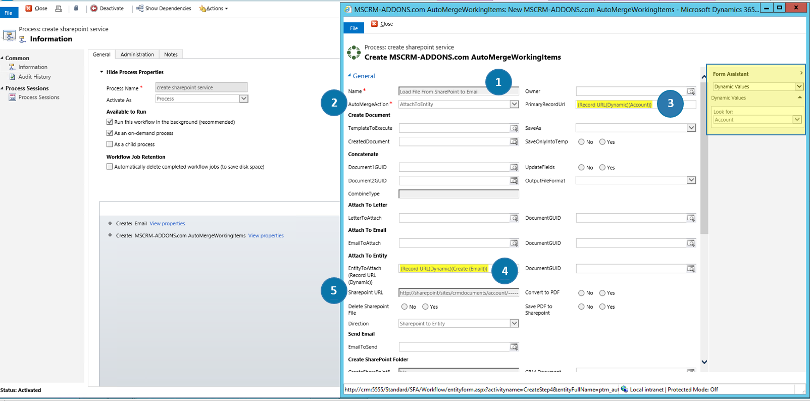View properties of Create Email step
This screenshot has height=401, width=810.
(167, 223)
